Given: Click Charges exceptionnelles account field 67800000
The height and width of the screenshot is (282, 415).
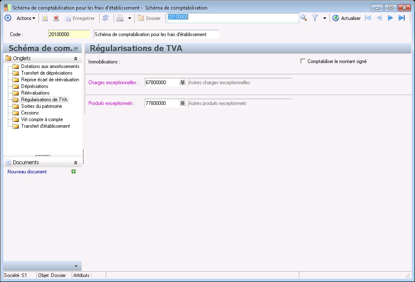Looking at the screenshot, I should click(x=162, y=82).
